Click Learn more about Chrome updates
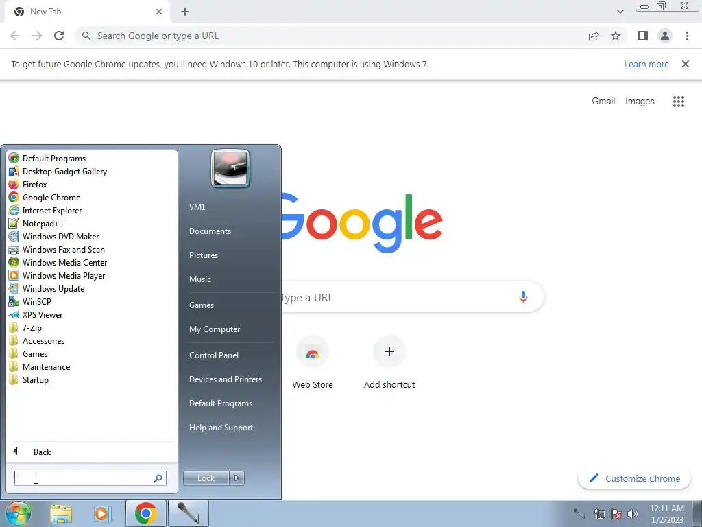Image resolution: width=702 pixels, height=527 pixels. [646, 64]
